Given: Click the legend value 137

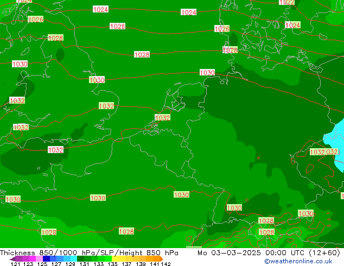Looking at the screenshot, I should 126,264.
